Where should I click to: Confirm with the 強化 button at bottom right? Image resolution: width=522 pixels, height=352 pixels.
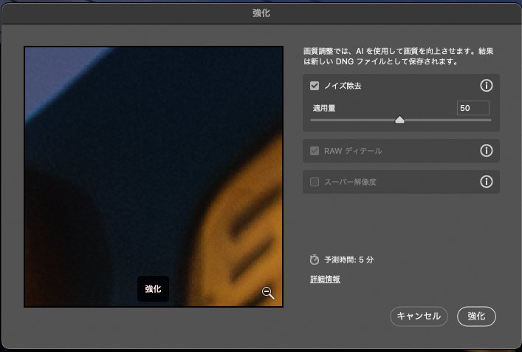(476, 317)
